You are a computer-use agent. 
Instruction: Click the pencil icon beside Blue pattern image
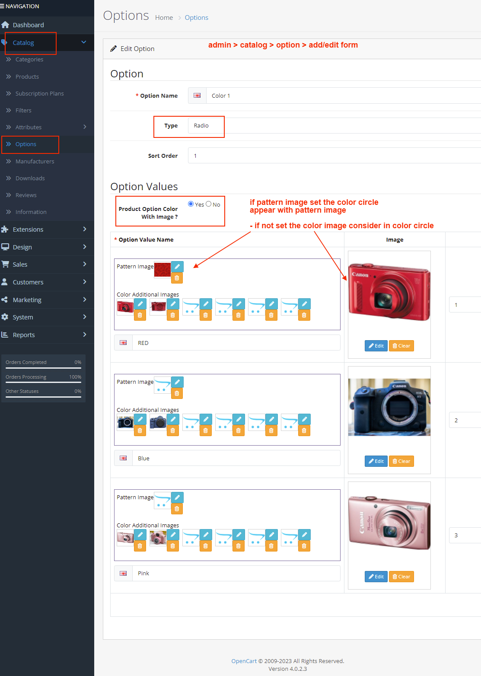point(177,382)
